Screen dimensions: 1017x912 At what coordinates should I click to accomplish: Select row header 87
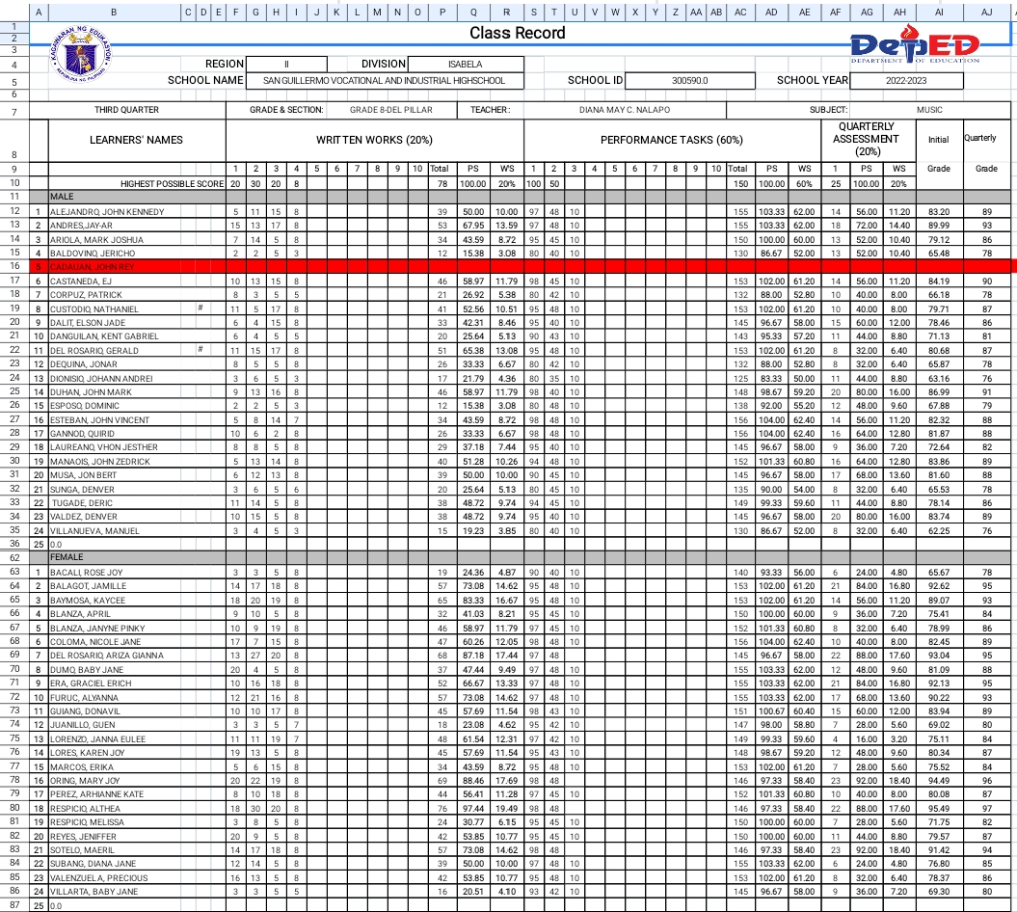pos(14,905)
